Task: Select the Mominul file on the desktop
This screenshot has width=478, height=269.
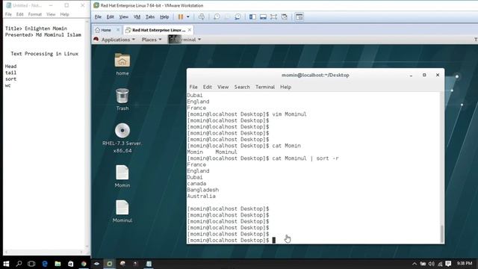Action: [x=122, y=211]
